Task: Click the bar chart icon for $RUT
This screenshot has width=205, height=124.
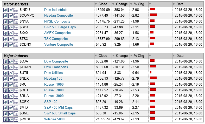Action: point(6,90)
